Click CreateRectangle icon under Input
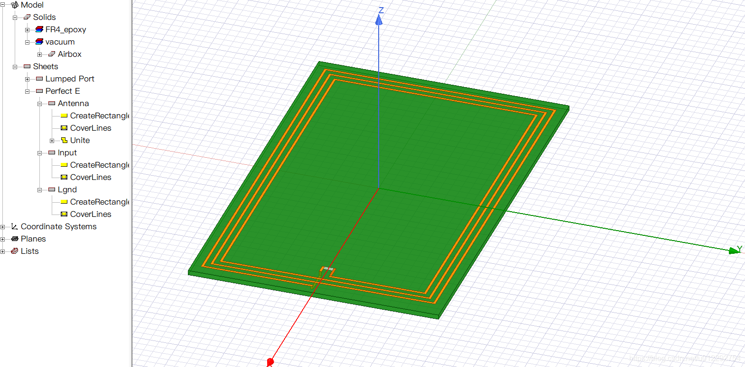The width and height of the screenshot is (745, 367). tap(64, 165)
